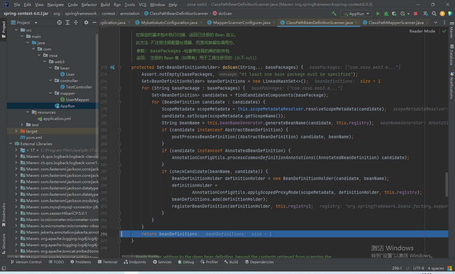Toggle tool window bars icon bottom-left

(x=4, y=268)
